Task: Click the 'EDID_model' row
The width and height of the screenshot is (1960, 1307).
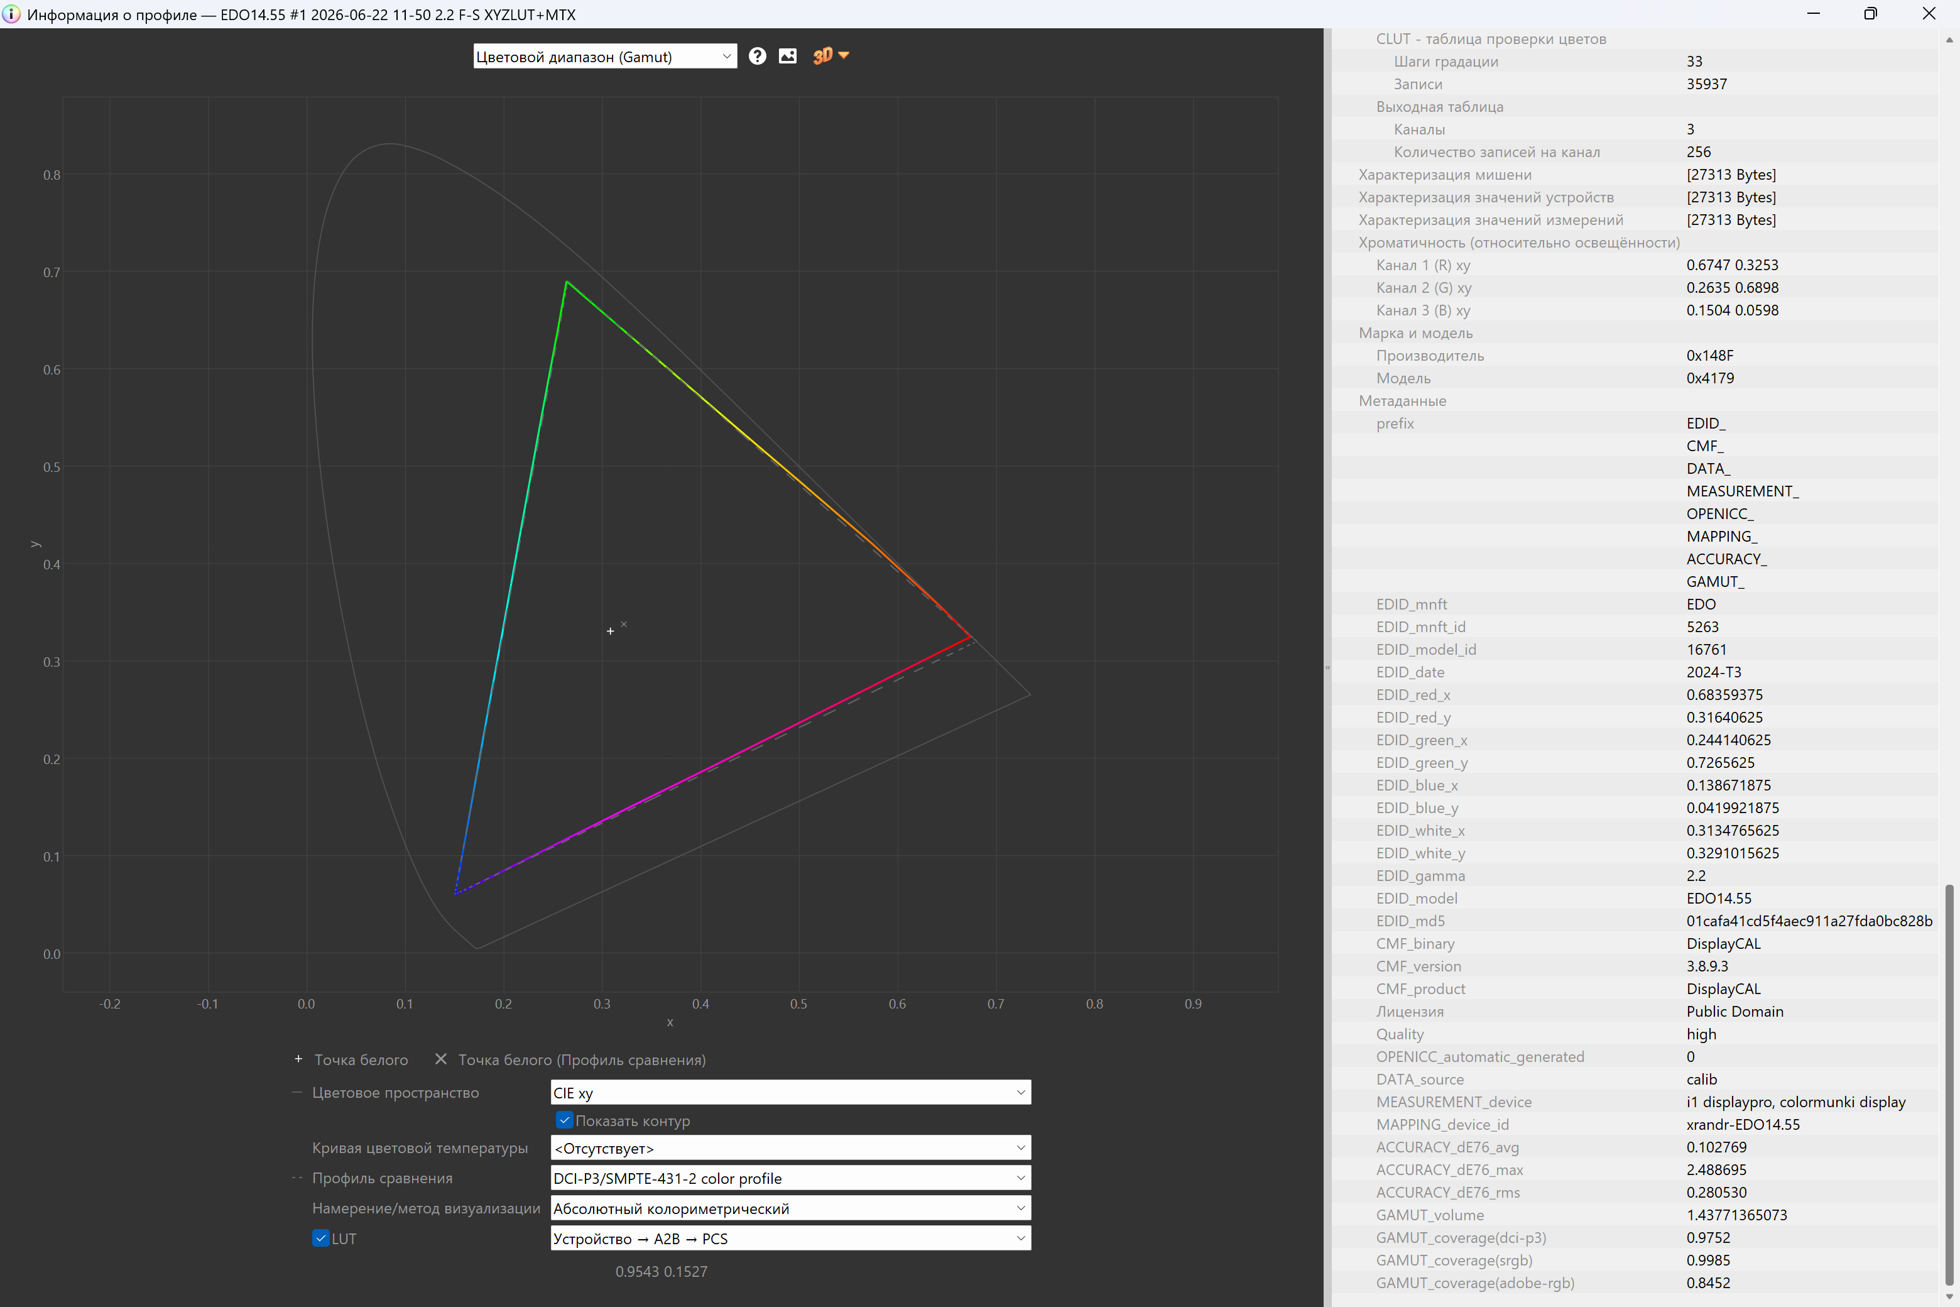Action: pos(1635,898)
